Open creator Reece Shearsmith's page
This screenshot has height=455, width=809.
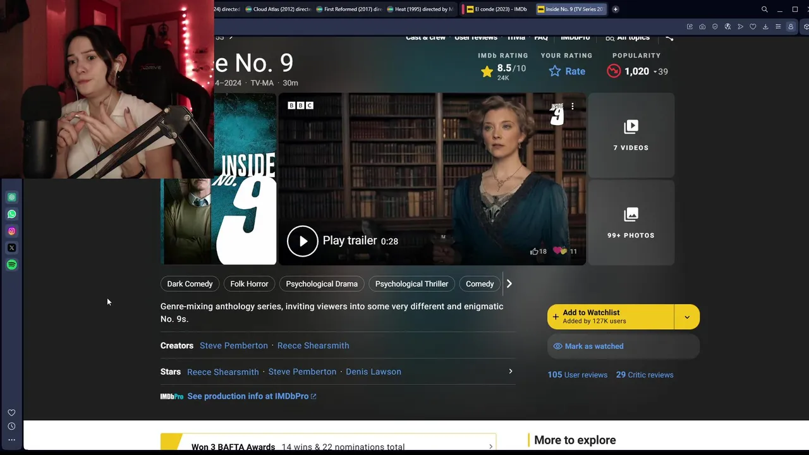[313, 346]
